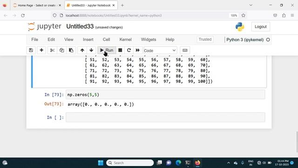This screenshot has height=168, width=298.
Task: Restart the kernel with circular arrow icon
Action: tap(129, 50)
